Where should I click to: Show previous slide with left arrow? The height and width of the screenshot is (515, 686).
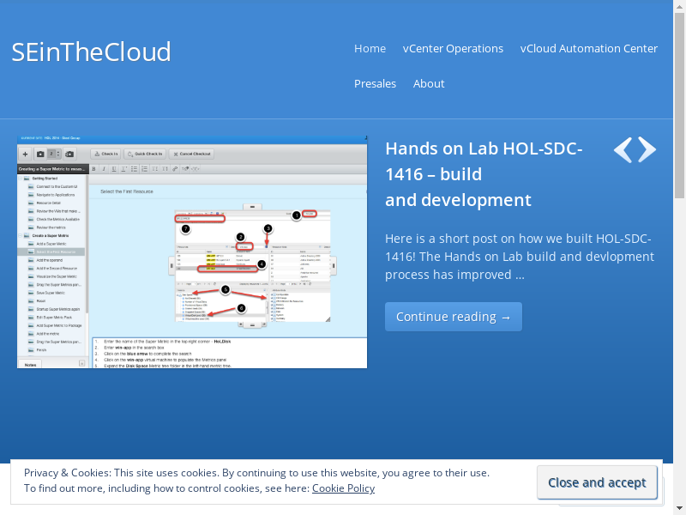pos(623,149)
